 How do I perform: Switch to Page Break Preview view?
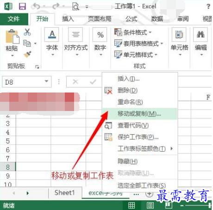pos(169,205)
